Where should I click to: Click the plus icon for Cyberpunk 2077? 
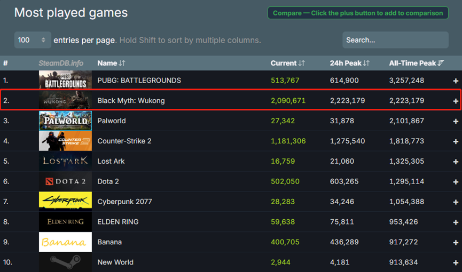tap(456, 202)
